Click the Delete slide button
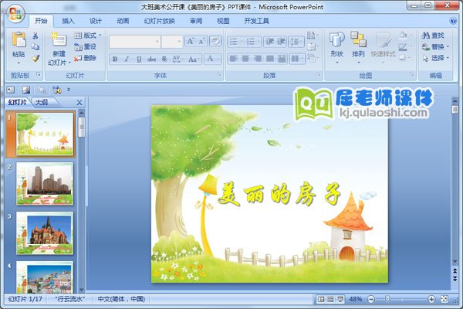 (x=86, y=58)
